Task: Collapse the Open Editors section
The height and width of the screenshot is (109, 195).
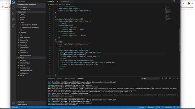Action: tap(31, 5)
